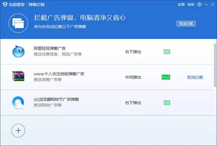Close the 弹窗拦截 window
Screen dimensions: 217x146
point(212,5)
